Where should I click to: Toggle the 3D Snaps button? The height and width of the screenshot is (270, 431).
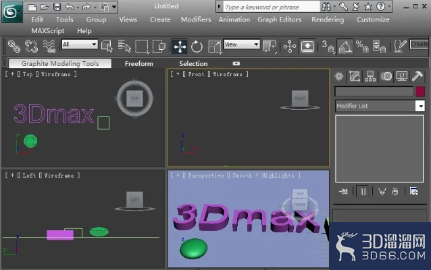(x=328, y=46)
